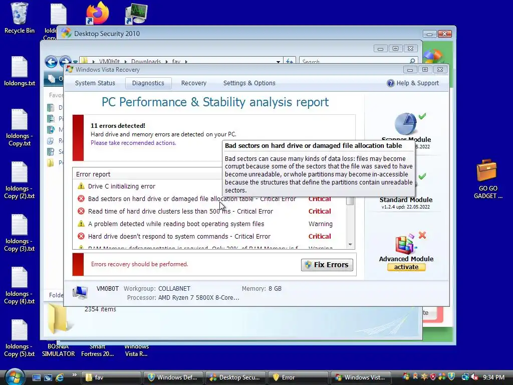Select 'A problem detected while reading boot' row
This screenshot has width=513, height=385.
[209, 224]
